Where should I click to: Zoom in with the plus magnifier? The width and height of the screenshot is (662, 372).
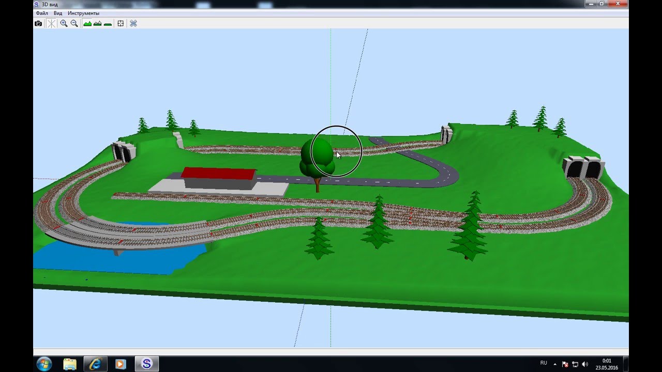(x=64, y=23)
